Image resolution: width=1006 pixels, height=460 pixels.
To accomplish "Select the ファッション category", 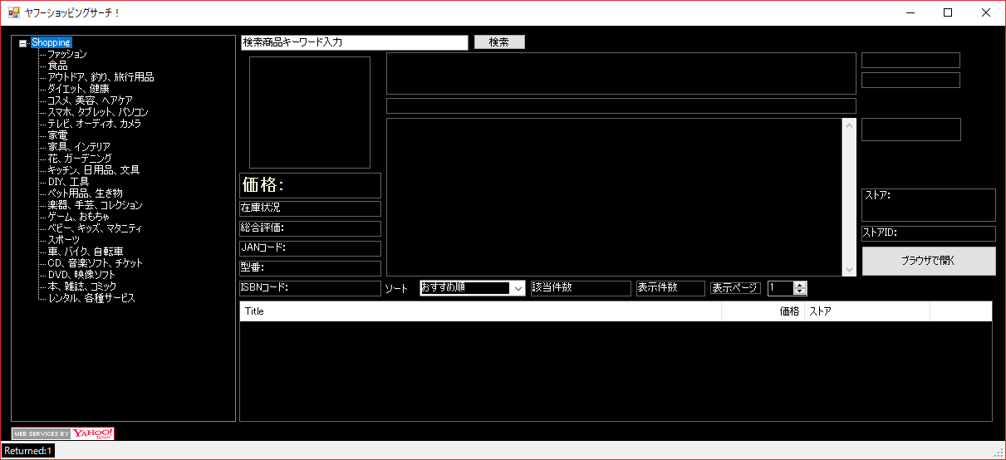I will click(x=67, y=54).
